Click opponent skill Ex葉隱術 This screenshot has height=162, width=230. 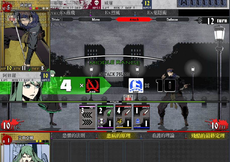pyautogui.click(x=157, y=13)
